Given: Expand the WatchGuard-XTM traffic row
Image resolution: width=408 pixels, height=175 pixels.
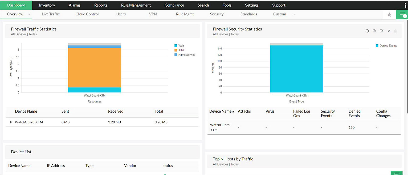Looking at the screenshot, I should [11, 122].
